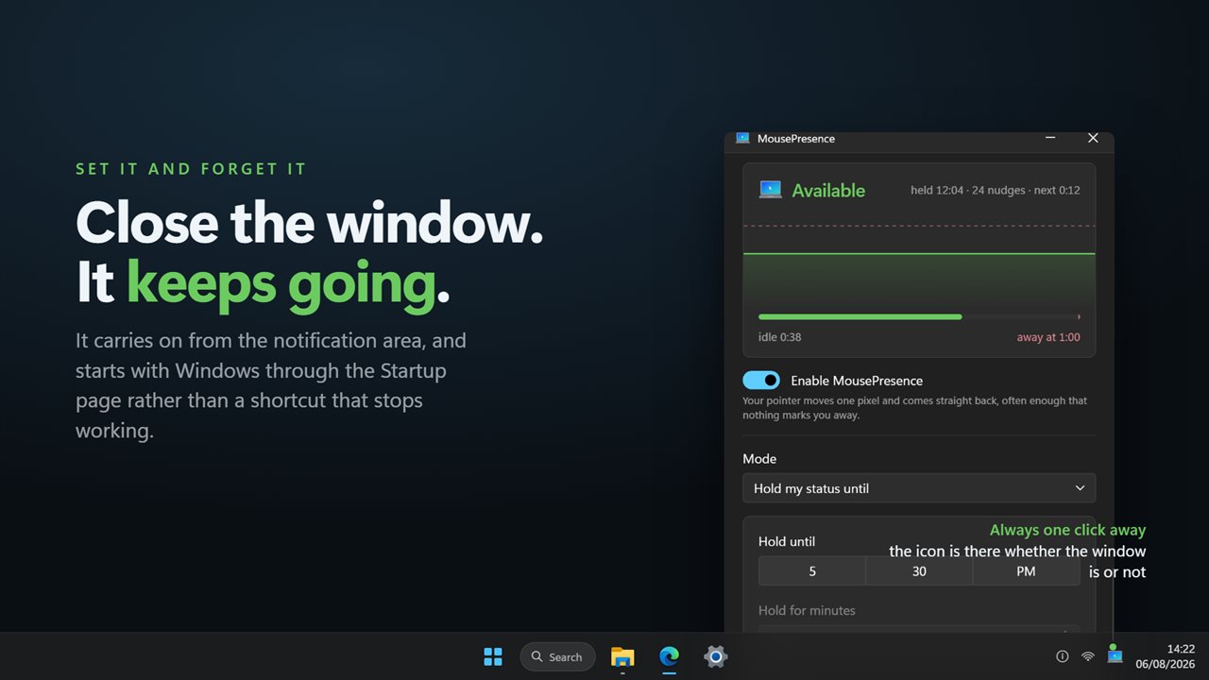1209x680 pixels.
Task: Select the minute field showing 30
Action: pyautogui.click(x=919, y=571)
